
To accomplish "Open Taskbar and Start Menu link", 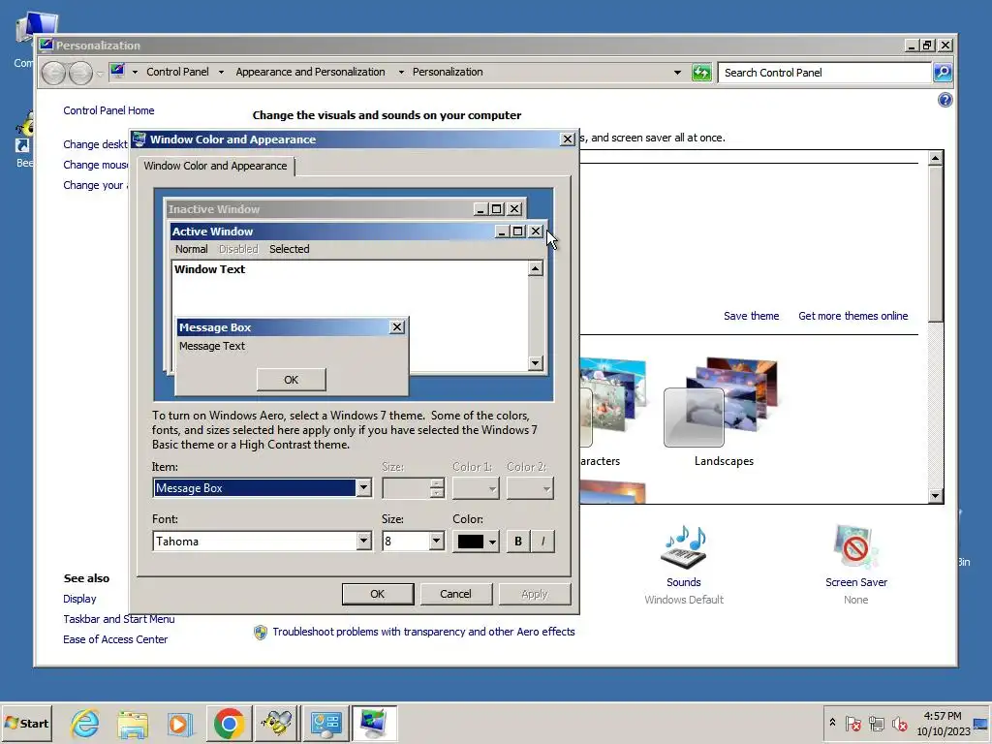I will pyautogui.click(x=119, y=619).
